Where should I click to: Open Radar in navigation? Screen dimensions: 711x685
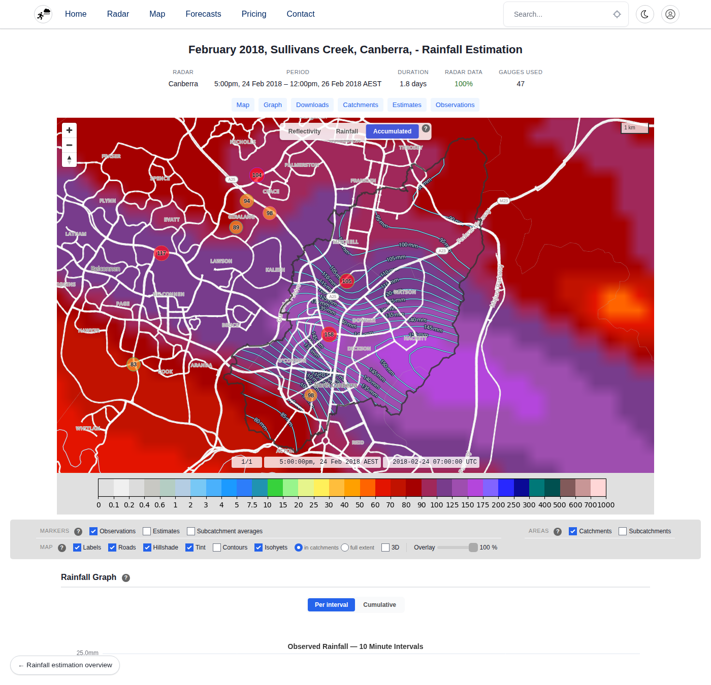coord(118,14)
